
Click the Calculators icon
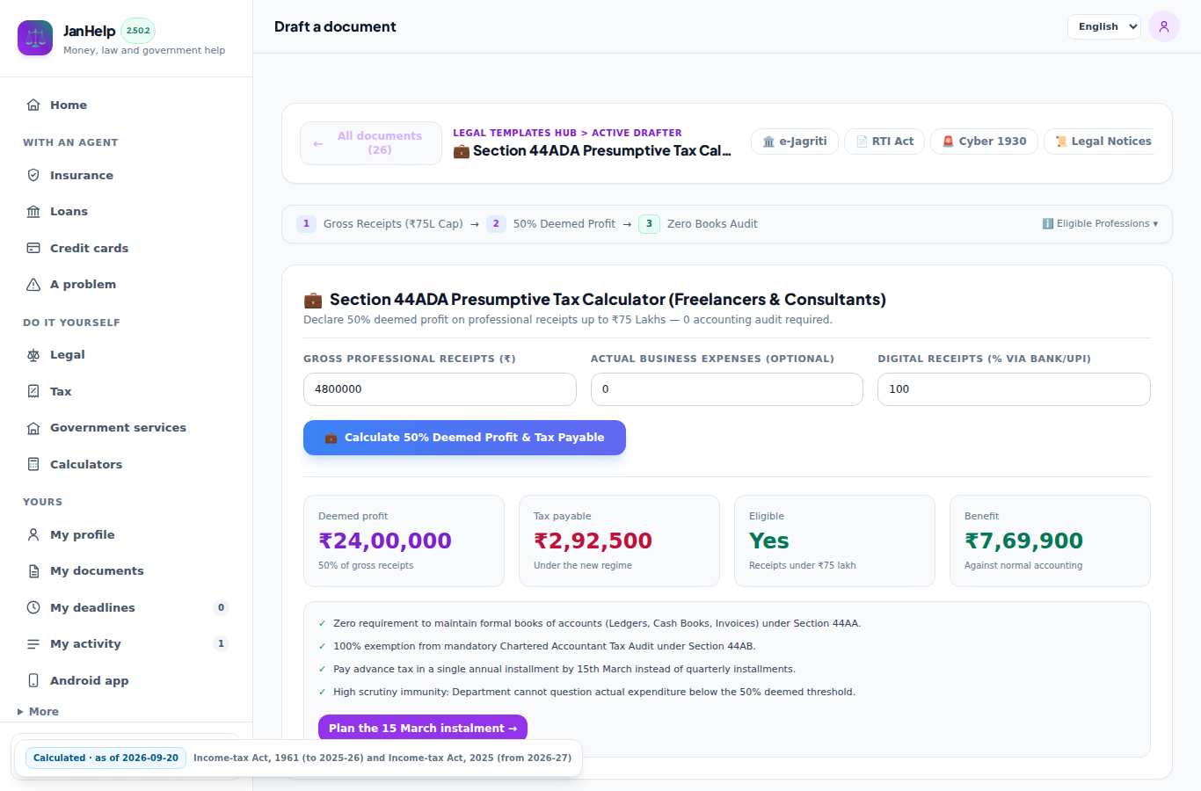33,464
